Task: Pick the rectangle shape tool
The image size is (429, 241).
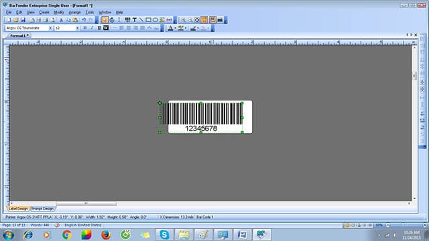Action: pyautogui.click(x=148, y=20)
